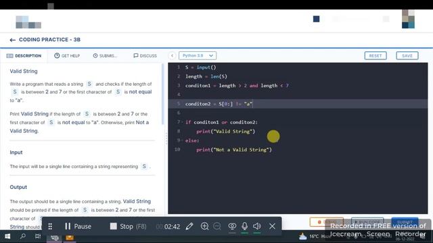Click code line 2 'length = len(S)'

click(206, 76)
